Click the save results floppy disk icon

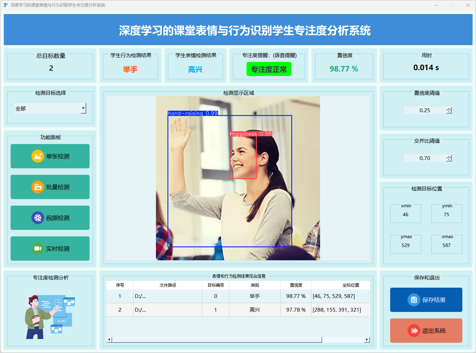tap(414, 300)
